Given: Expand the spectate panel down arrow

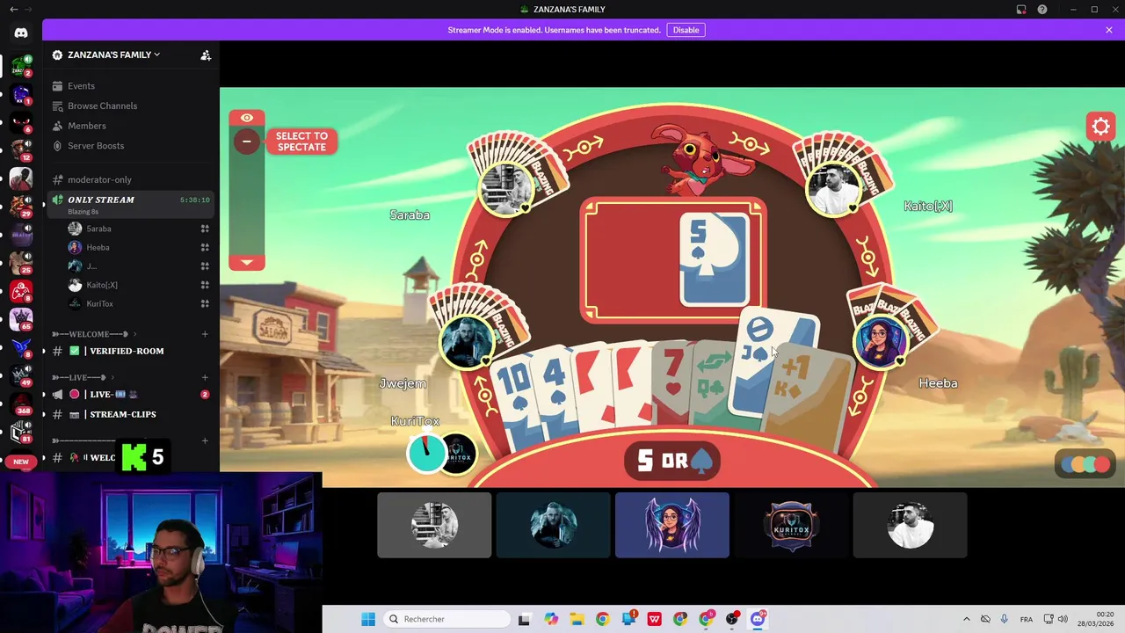Looking at the screenshot, I should click(x=247, y=263).
